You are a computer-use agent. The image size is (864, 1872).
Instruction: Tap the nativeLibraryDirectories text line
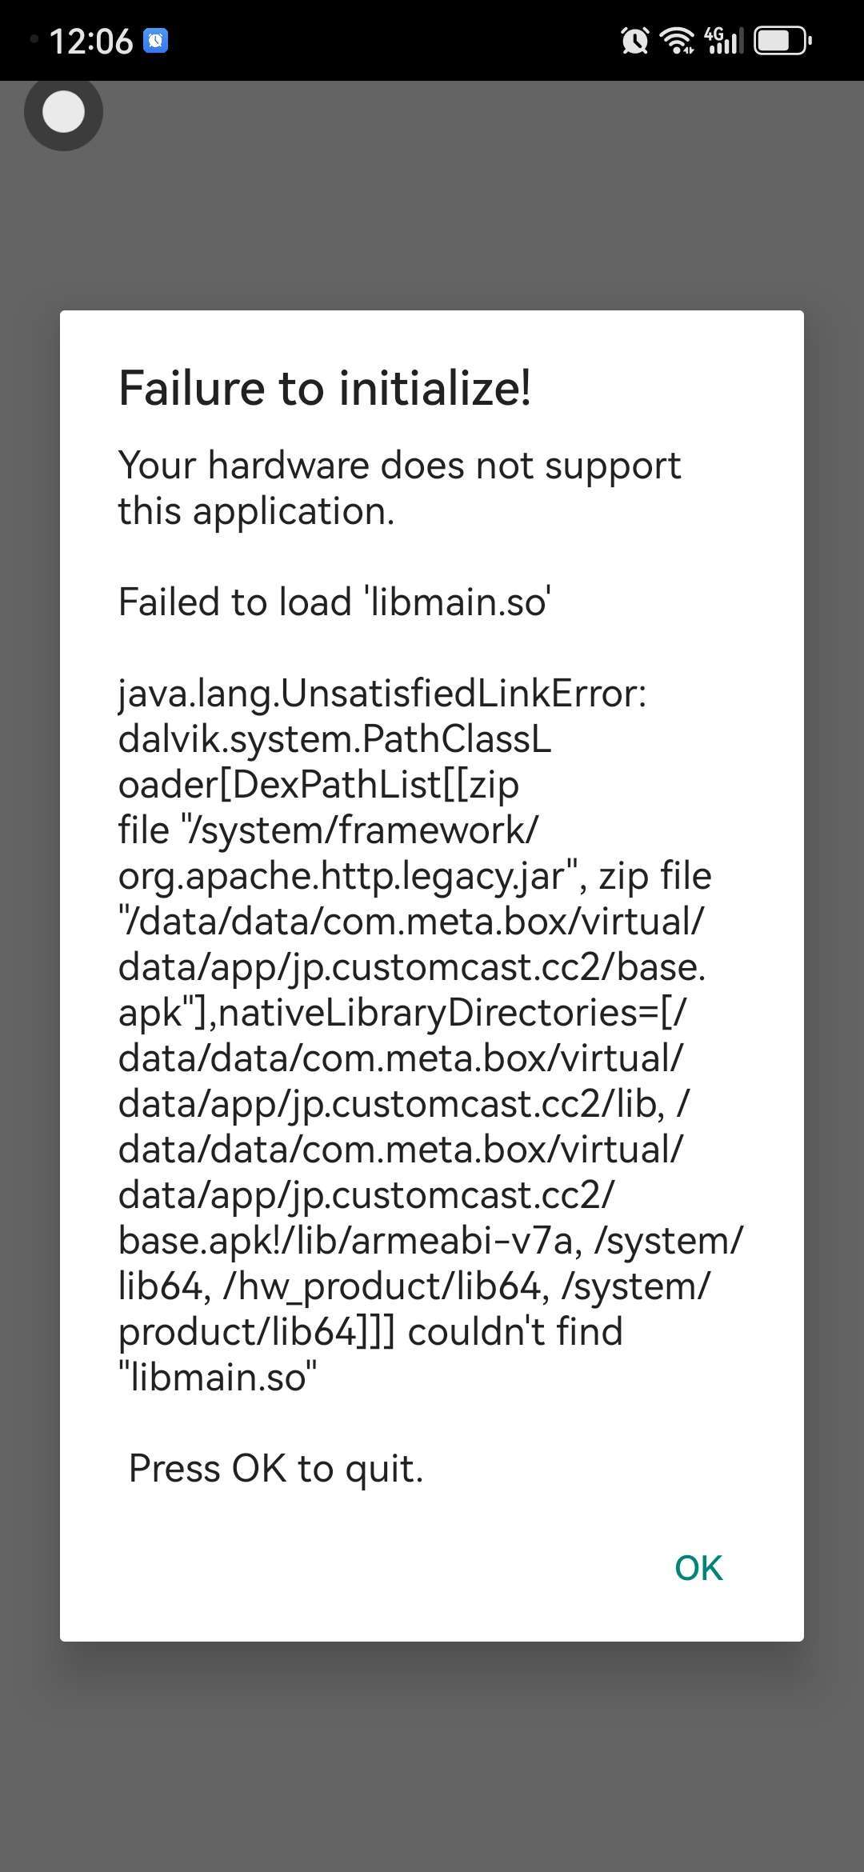pos(402,1013)
